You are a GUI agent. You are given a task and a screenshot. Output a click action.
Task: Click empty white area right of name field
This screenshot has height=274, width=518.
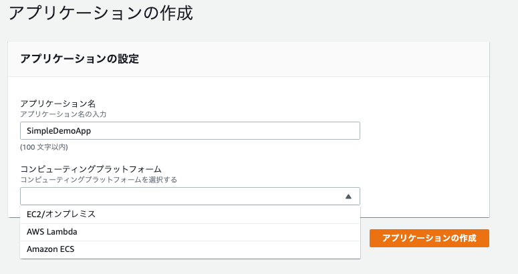424,131
